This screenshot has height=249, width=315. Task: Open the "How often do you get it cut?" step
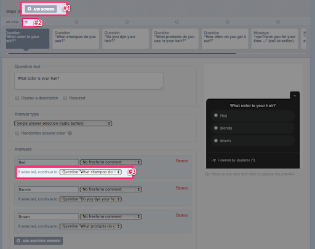click(x=225, y=39)
